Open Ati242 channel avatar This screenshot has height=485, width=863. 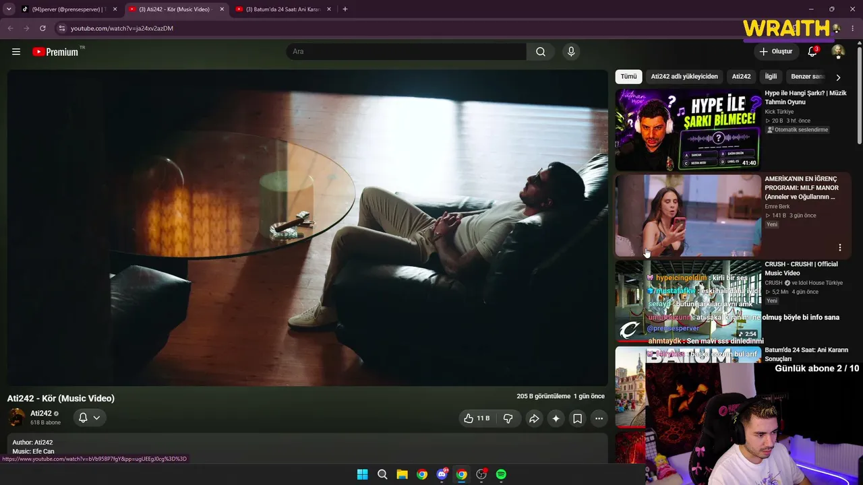point(16,418)
